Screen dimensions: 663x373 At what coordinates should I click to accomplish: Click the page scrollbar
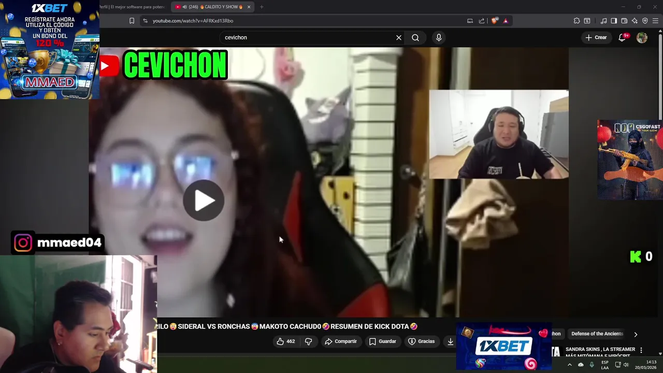coord(660,78)
